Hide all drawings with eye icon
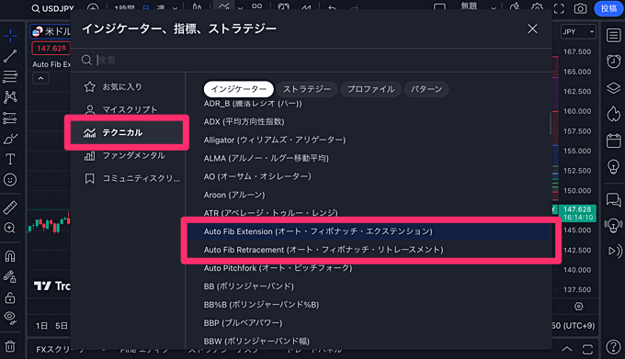Screen dimensions: 625x359 click(x=10, y=318)
